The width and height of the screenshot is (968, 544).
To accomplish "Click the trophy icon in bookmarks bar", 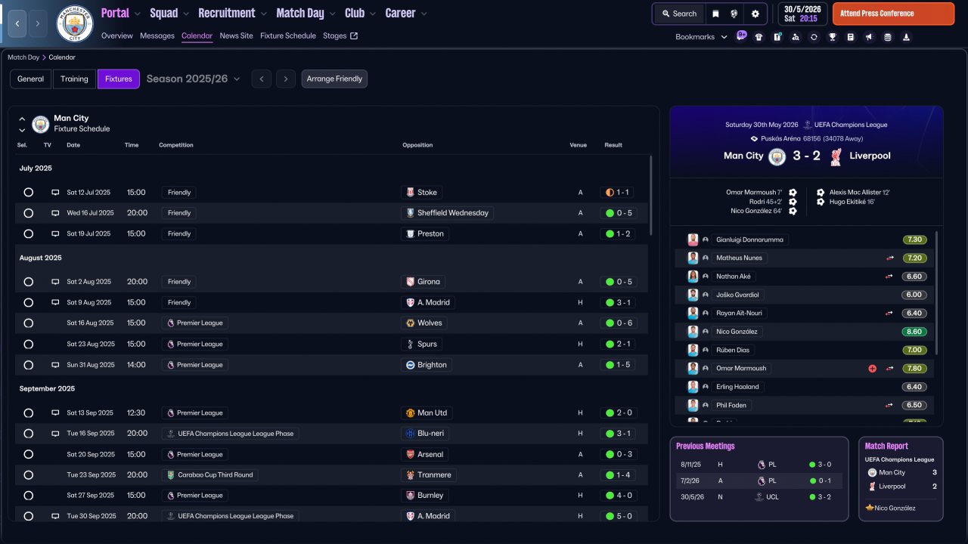I will click(832, 37).
